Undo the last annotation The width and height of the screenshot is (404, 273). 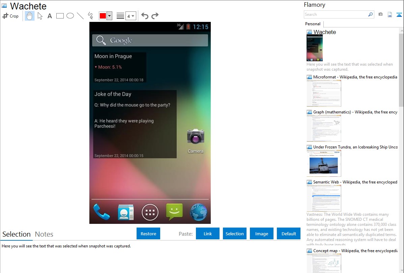pos(145,16)
